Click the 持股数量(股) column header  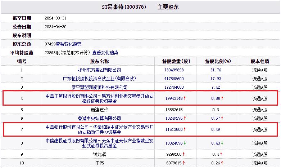point(176,61)
